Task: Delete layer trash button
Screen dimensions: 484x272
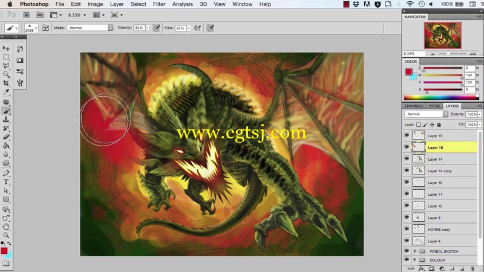Action: tap(473, 268)
